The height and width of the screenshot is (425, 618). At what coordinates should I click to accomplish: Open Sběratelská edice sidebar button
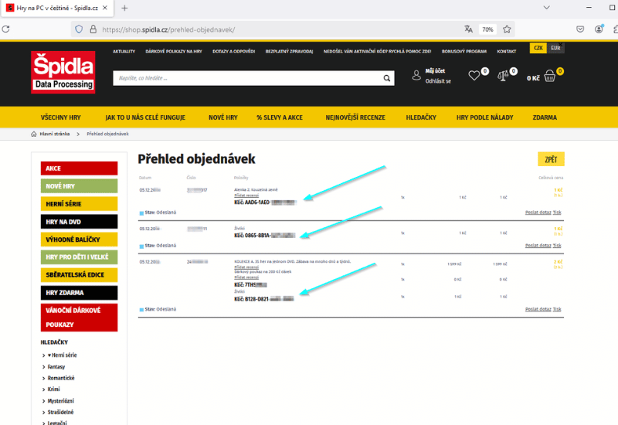pos(80,275)
